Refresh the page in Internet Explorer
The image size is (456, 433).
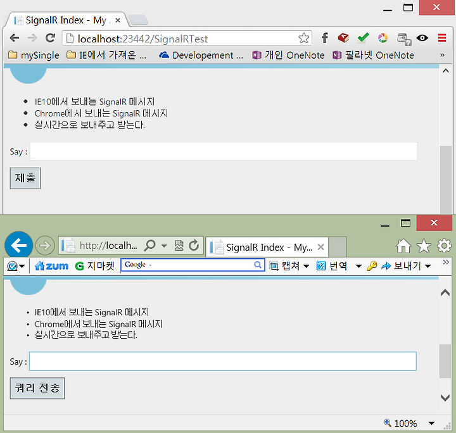(194, 245)
